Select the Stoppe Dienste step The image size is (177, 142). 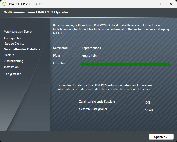click(14, 44)
